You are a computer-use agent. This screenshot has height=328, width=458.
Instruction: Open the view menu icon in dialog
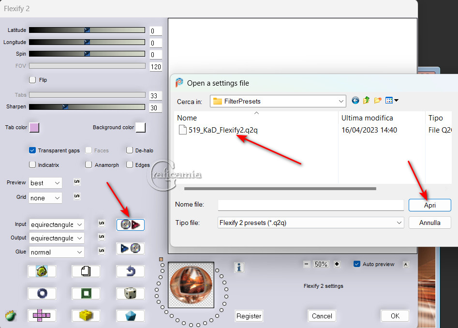coord(392,101)
